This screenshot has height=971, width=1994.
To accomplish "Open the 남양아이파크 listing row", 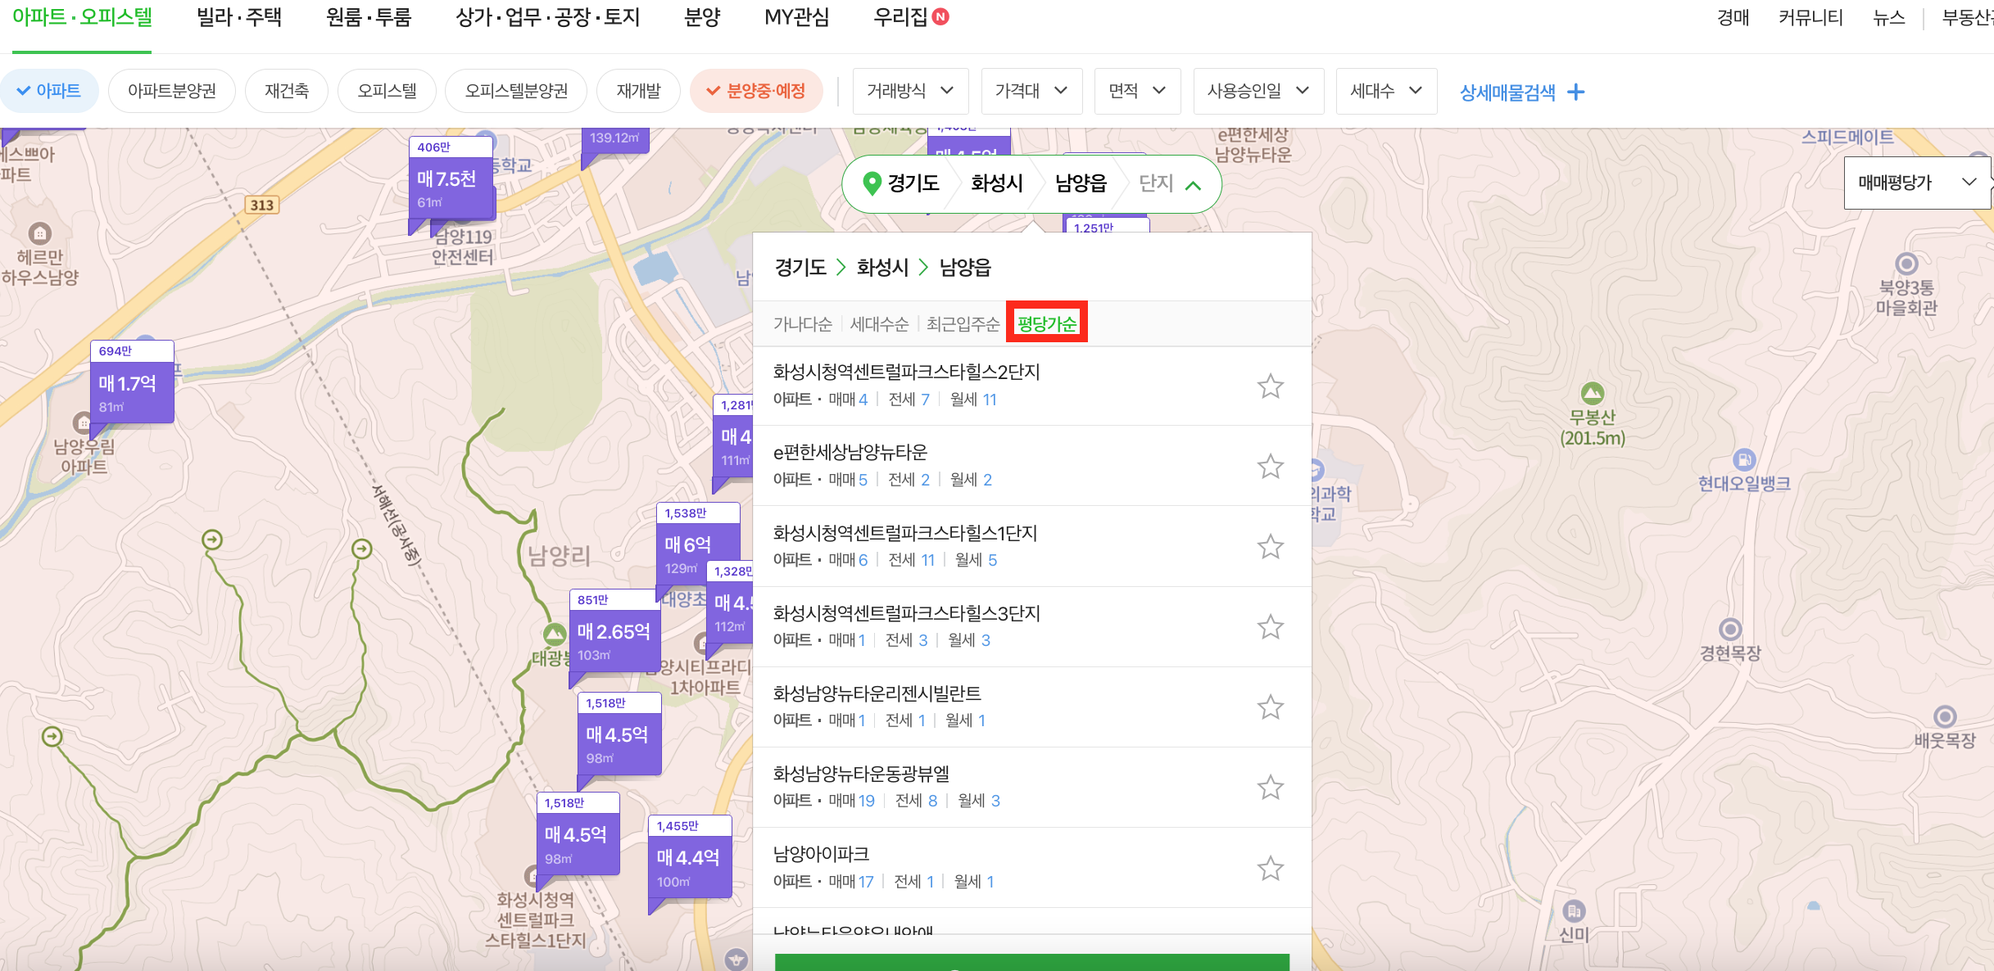I will pos(1031,868).
